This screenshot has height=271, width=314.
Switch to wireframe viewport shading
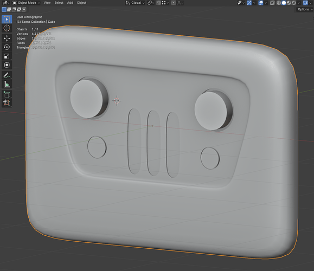click(x=279, y=3)
